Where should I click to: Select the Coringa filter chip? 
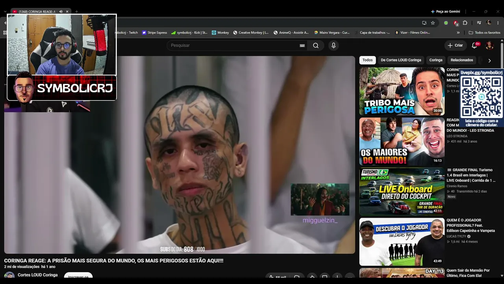[x=436, y=60]
